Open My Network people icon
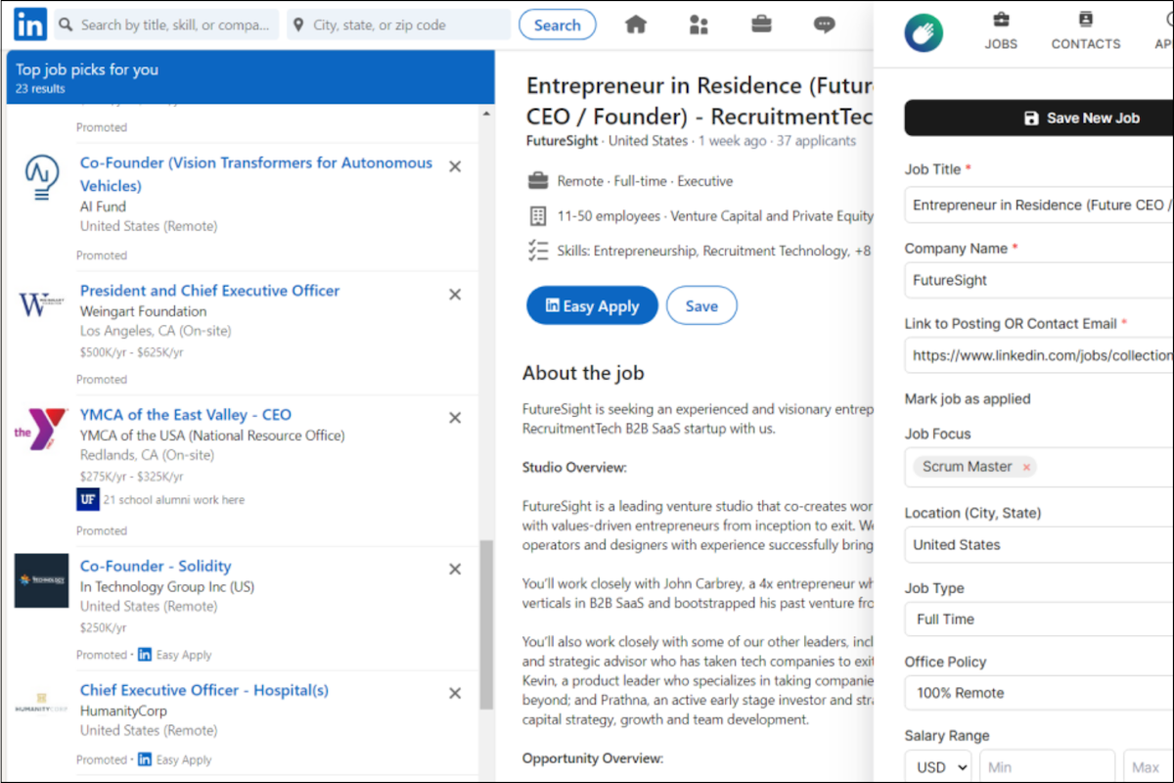The height and width of the screenshot is (783, 1174). pyautogui.click(x=699, y=25)
